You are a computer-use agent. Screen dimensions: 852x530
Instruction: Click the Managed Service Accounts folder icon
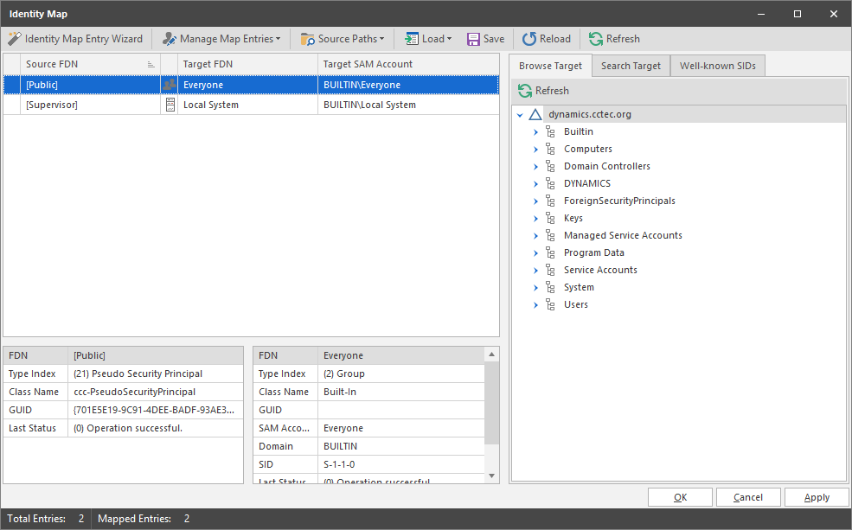tap(550, 235)
